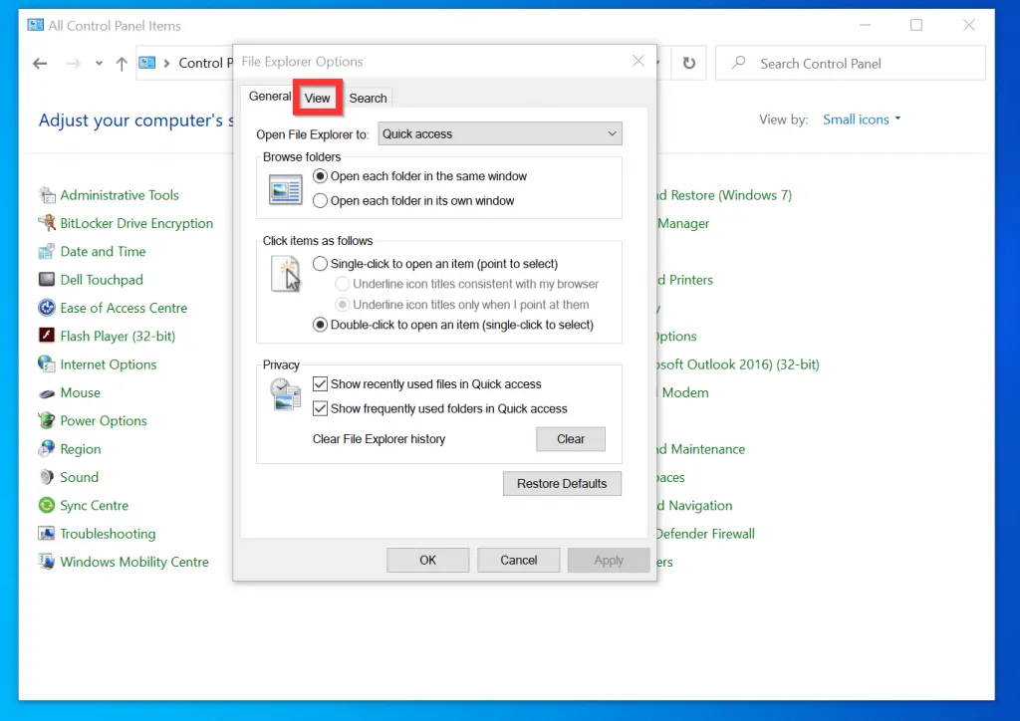
Task: Click the Ease of Access Centre icon
Action: click(x=46, y=308)
